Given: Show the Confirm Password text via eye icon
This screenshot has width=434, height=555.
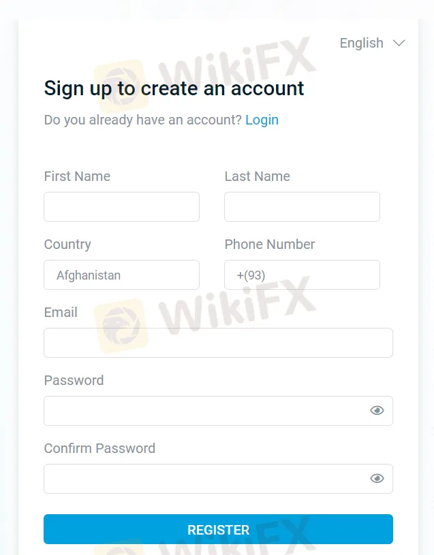Looking at the screenshot, I should point(377,478).
